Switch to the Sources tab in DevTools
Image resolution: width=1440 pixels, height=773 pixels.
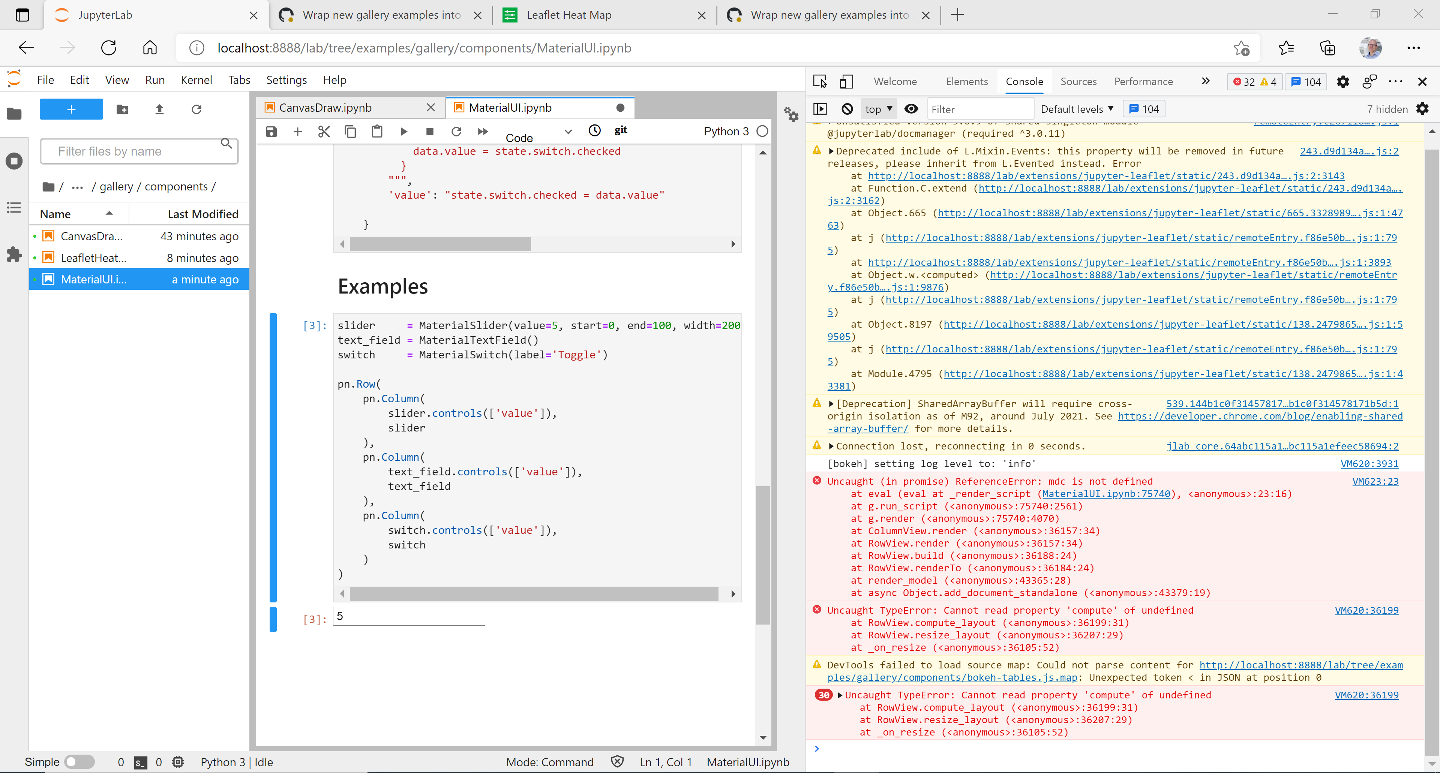tap(1078, 81)
